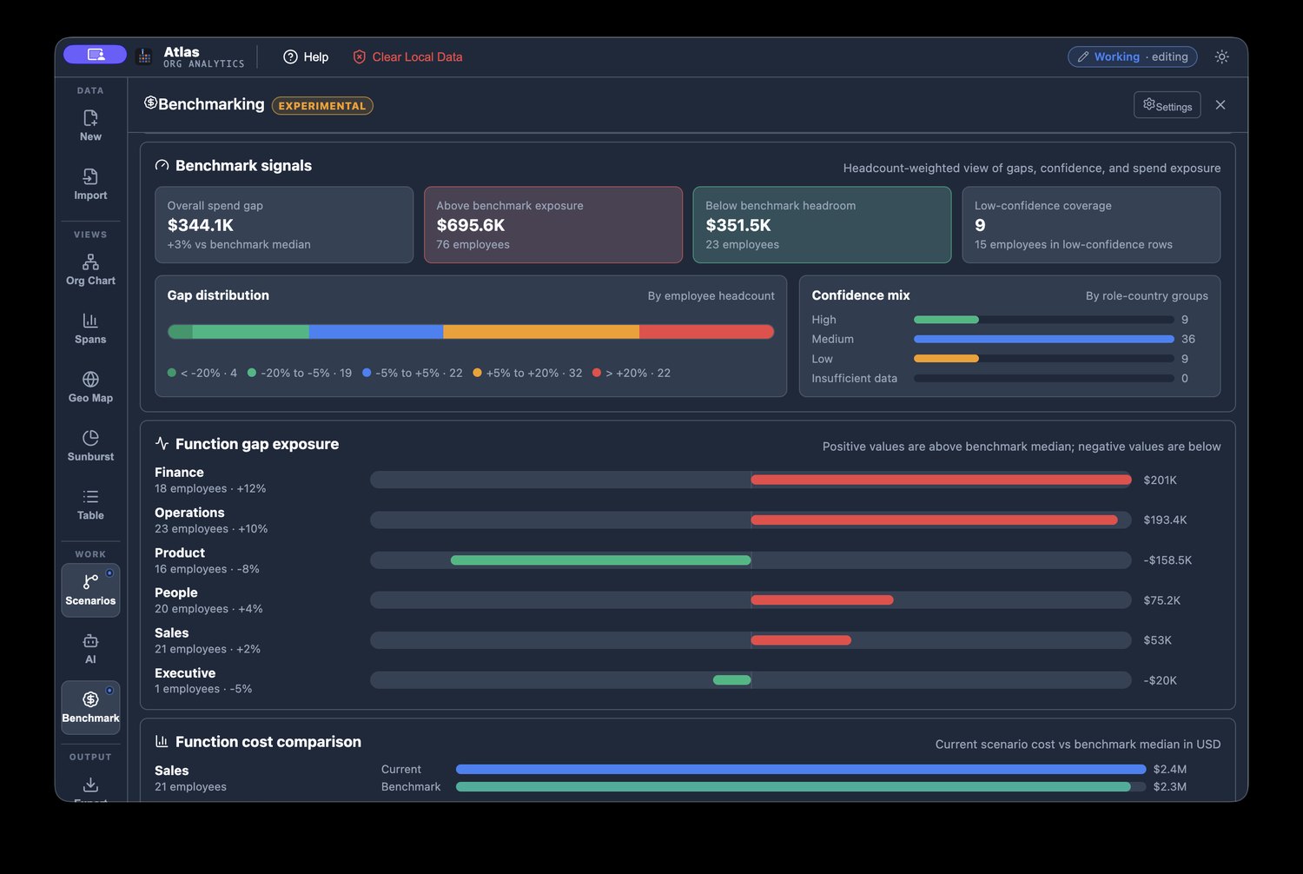The width and height of the screenshot is (1303, 874).
Task: Click the Insufficient data confidence bar
Action: [1044, 378]
